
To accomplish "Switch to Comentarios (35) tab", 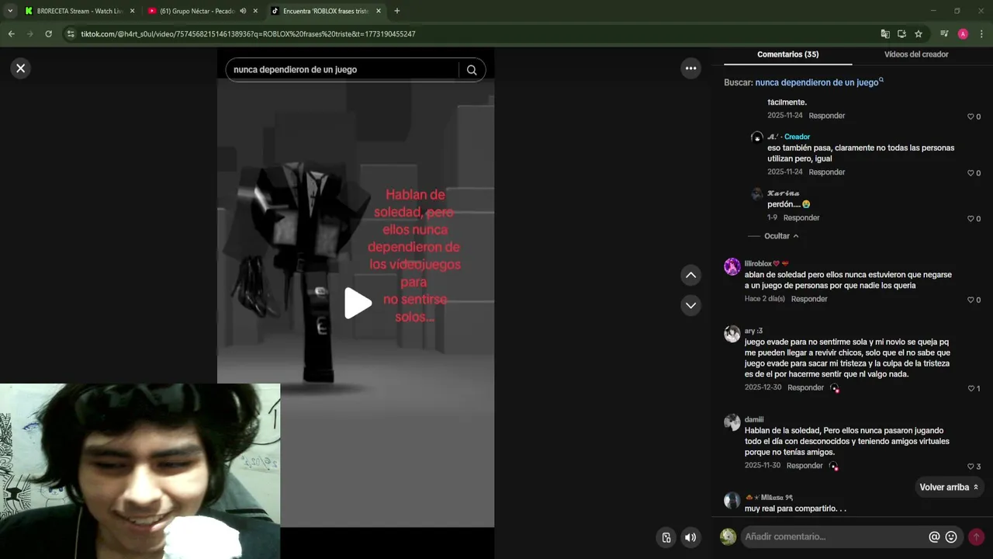I will click(x=787, y=54).
